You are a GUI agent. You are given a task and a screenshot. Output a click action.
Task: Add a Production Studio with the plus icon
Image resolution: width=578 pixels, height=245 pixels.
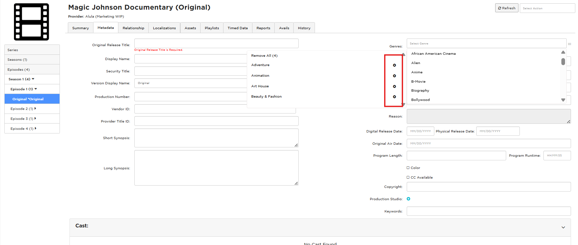point(408,199)
